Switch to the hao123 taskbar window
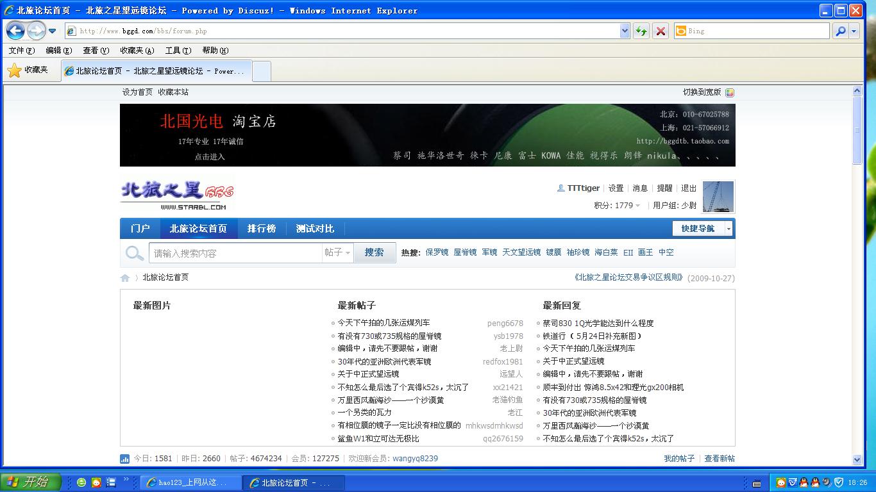 (191, 482)
